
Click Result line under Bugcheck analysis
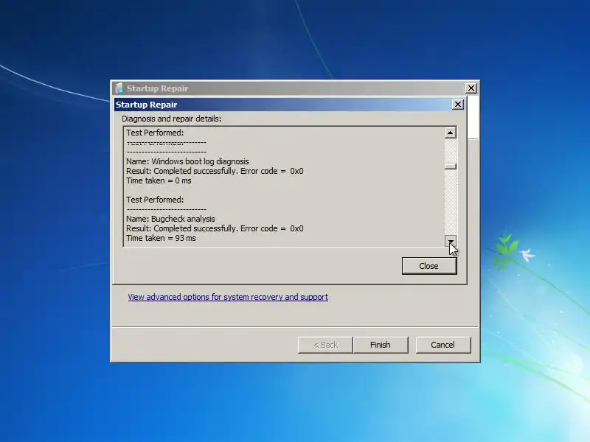click(x=215, y=228)
